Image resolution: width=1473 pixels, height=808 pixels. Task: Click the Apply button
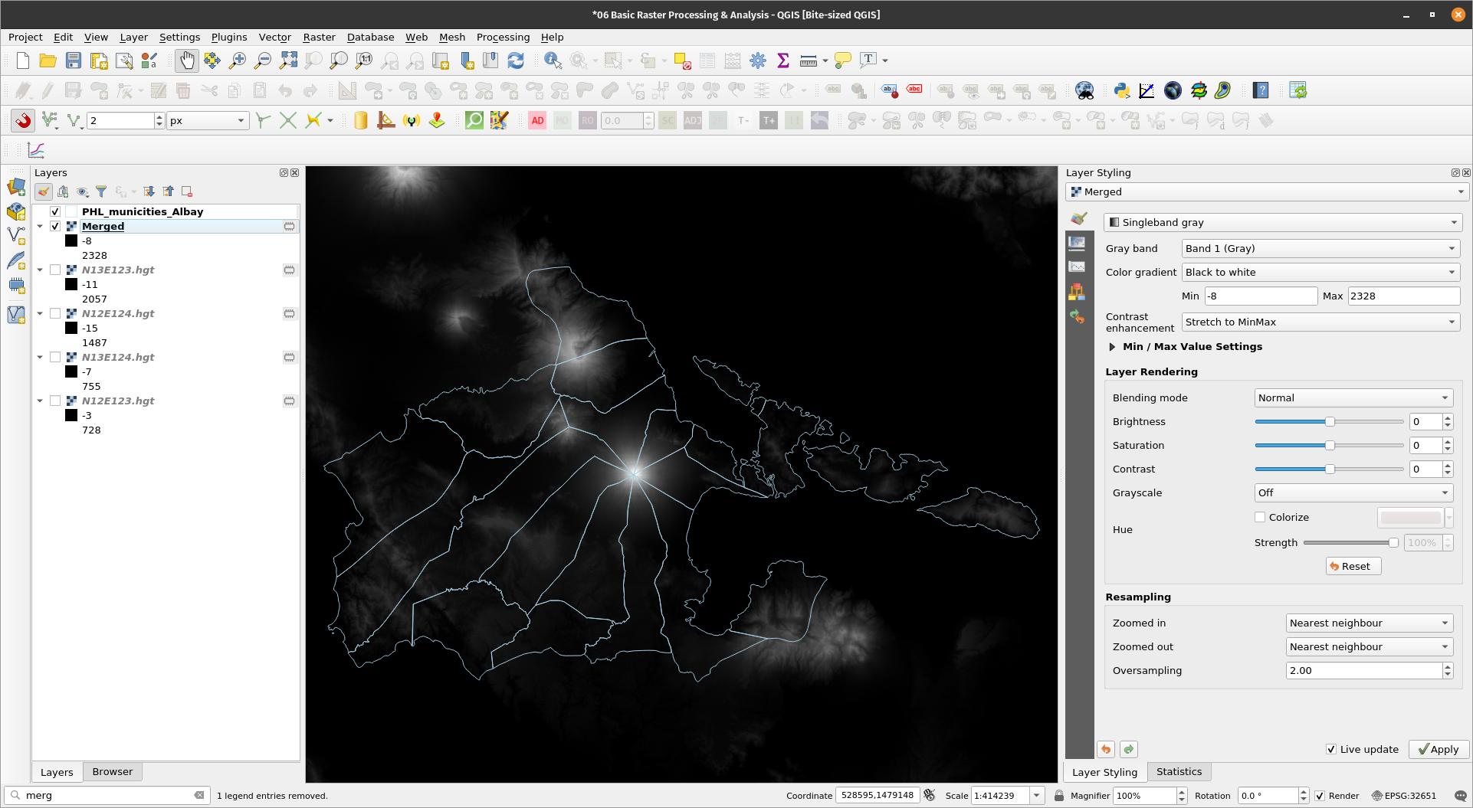pos(1439,749)
